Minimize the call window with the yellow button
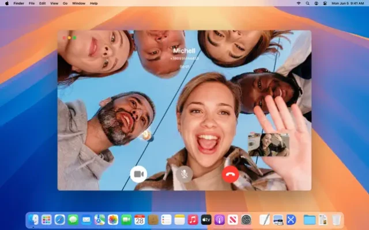Screen dimensions: 369x230 69,37
